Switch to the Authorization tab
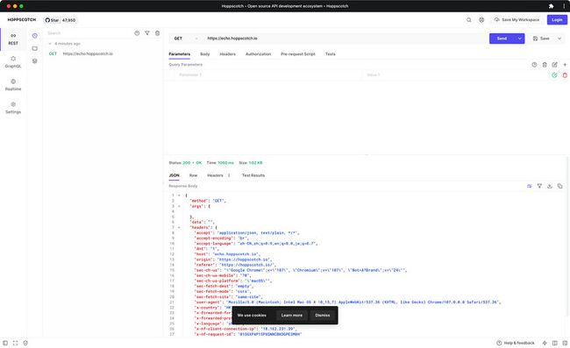 click(x=258, y=54)
